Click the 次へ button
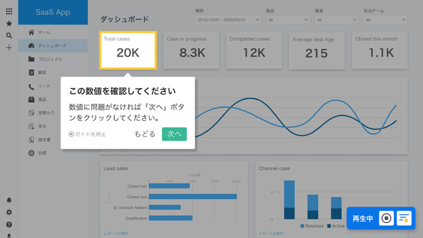This screenshot has height=238, width=423. (174, 134)
